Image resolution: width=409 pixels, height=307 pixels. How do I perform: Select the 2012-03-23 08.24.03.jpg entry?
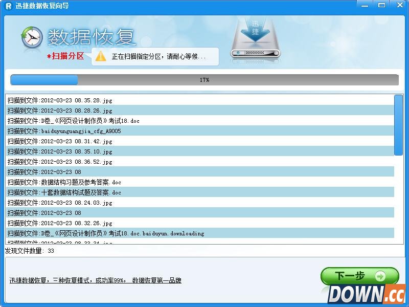(x=69, y=203)
